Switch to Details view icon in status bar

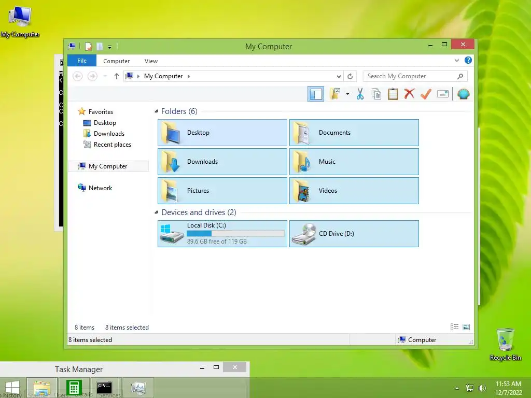454,327
